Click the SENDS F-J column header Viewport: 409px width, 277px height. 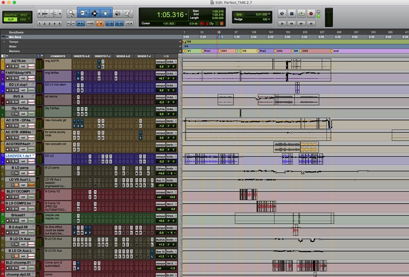click(144, 56)
